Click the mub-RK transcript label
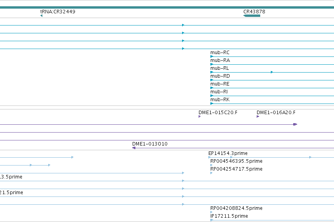The image size is (334, 222). click(x=220, y=100)
